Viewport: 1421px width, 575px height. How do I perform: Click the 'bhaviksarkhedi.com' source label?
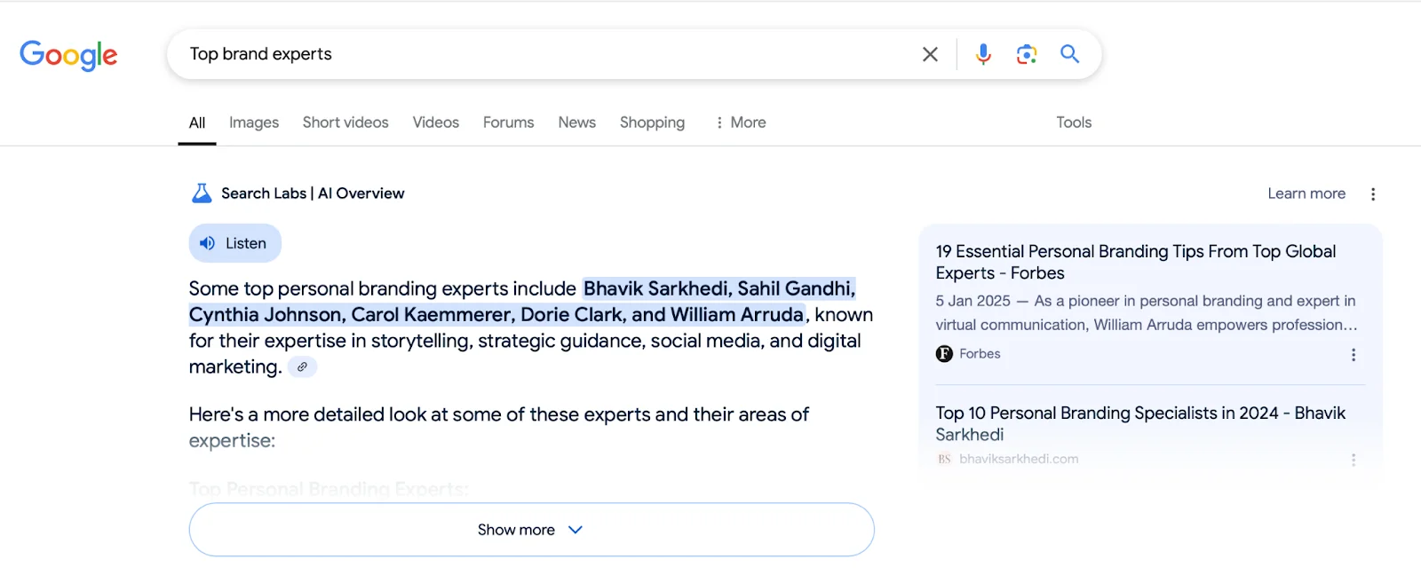click(1019, 459)
